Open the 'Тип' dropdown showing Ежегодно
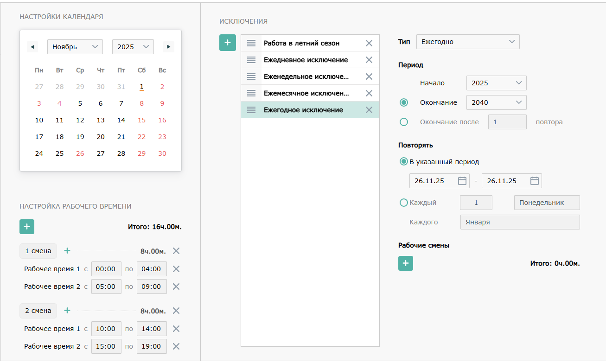Image resolution: width=606 pixels, height=363 pixels. click(x=468, y=42)
